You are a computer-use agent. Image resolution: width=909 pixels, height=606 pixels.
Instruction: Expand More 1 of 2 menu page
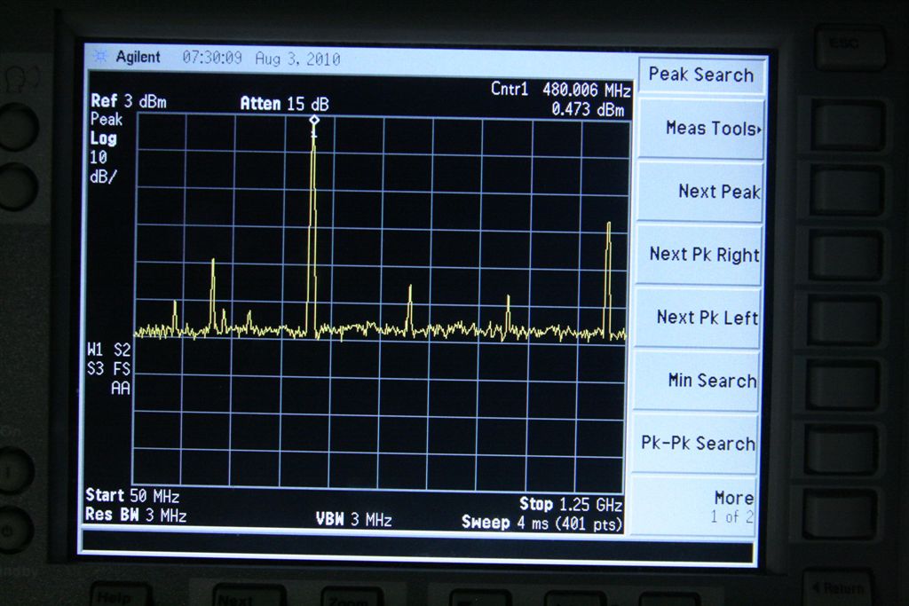pos(700,506)
